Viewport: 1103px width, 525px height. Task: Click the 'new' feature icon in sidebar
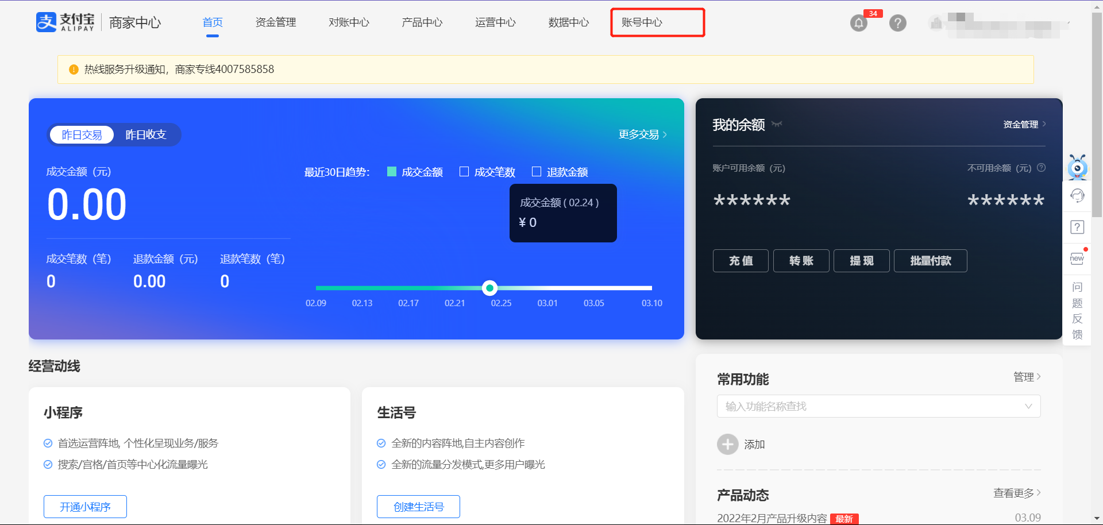pyautogui.click(x=1077, y=258)
